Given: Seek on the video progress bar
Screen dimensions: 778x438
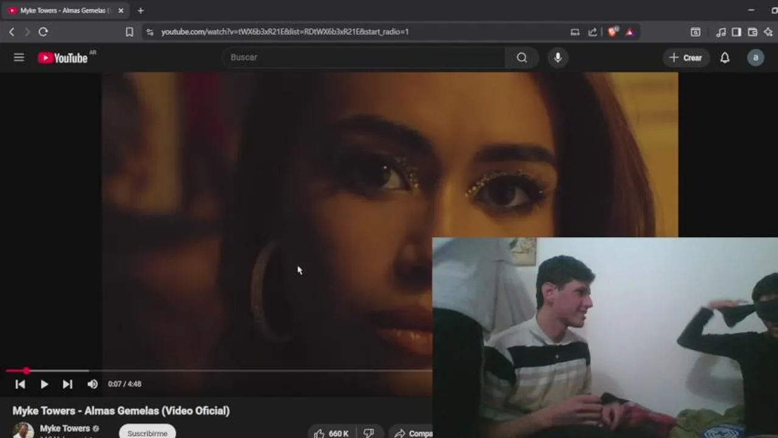Looking at the screenshot, I should click(219, 370).
